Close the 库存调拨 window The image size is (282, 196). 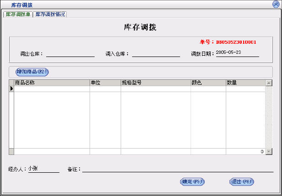click(276, 4)
